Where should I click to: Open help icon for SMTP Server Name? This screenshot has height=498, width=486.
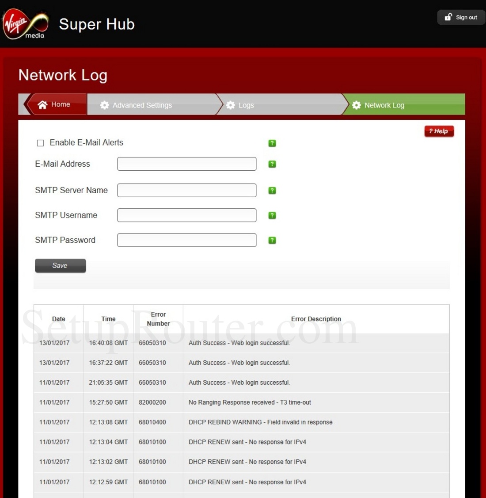tap(272, 191)
